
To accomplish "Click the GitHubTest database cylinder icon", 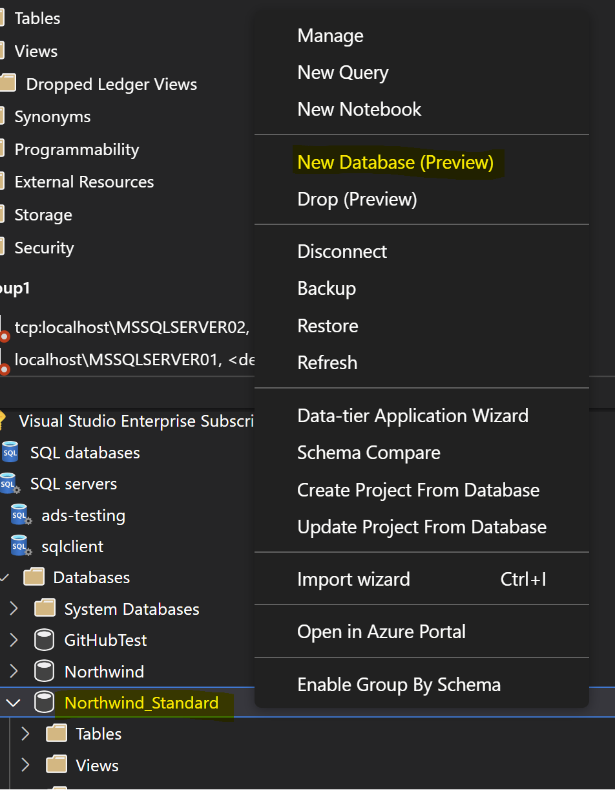I will click(44, 639).
